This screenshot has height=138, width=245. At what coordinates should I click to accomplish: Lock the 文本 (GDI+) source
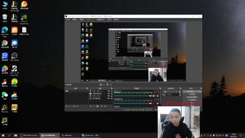(x=111, y=96)
